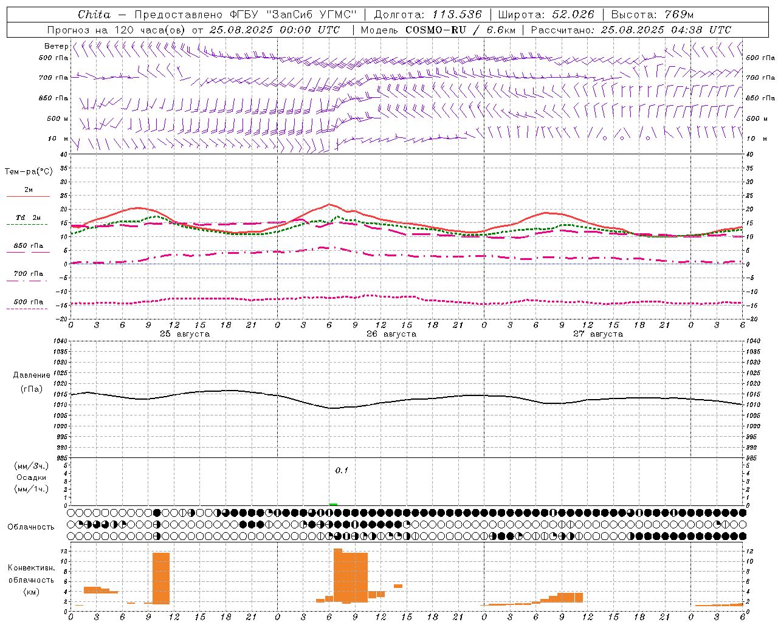The height and width of the screenshot is (622, 778).
Task: Click the 0.1 precipitation amount value
Action: pyautogui.click(x=342, y=470)
